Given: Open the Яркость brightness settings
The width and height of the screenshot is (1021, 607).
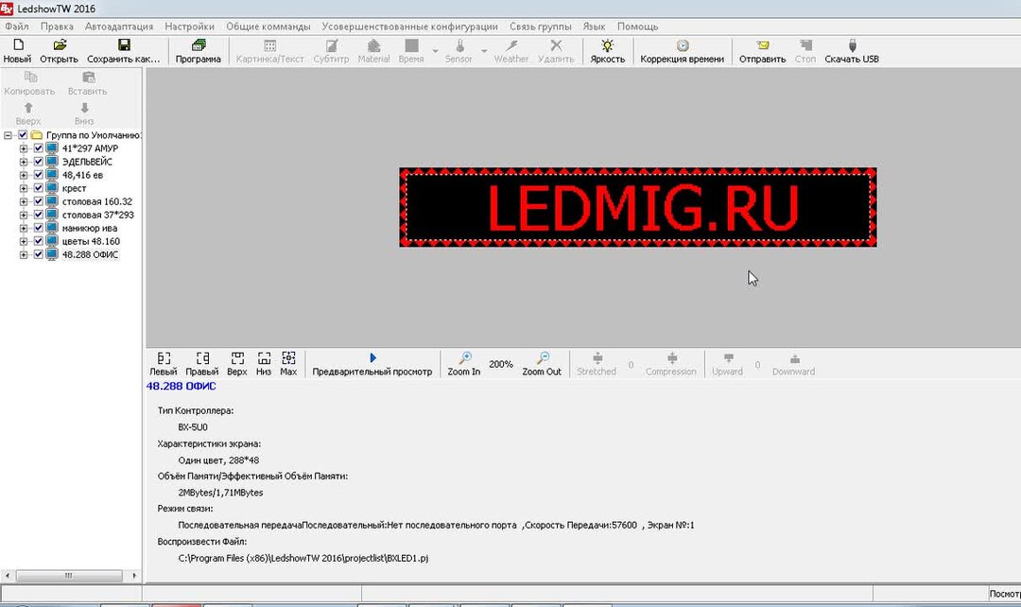Looking at the screenshot, I should coord(608,45).
